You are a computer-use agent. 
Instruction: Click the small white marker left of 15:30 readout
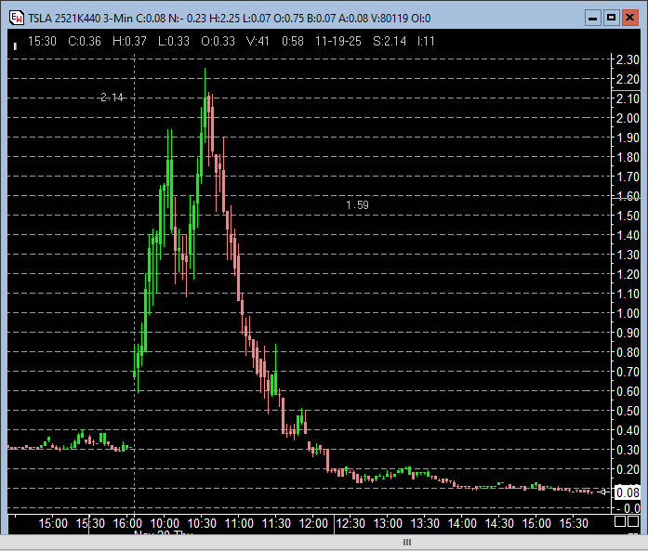coord(15,43)
